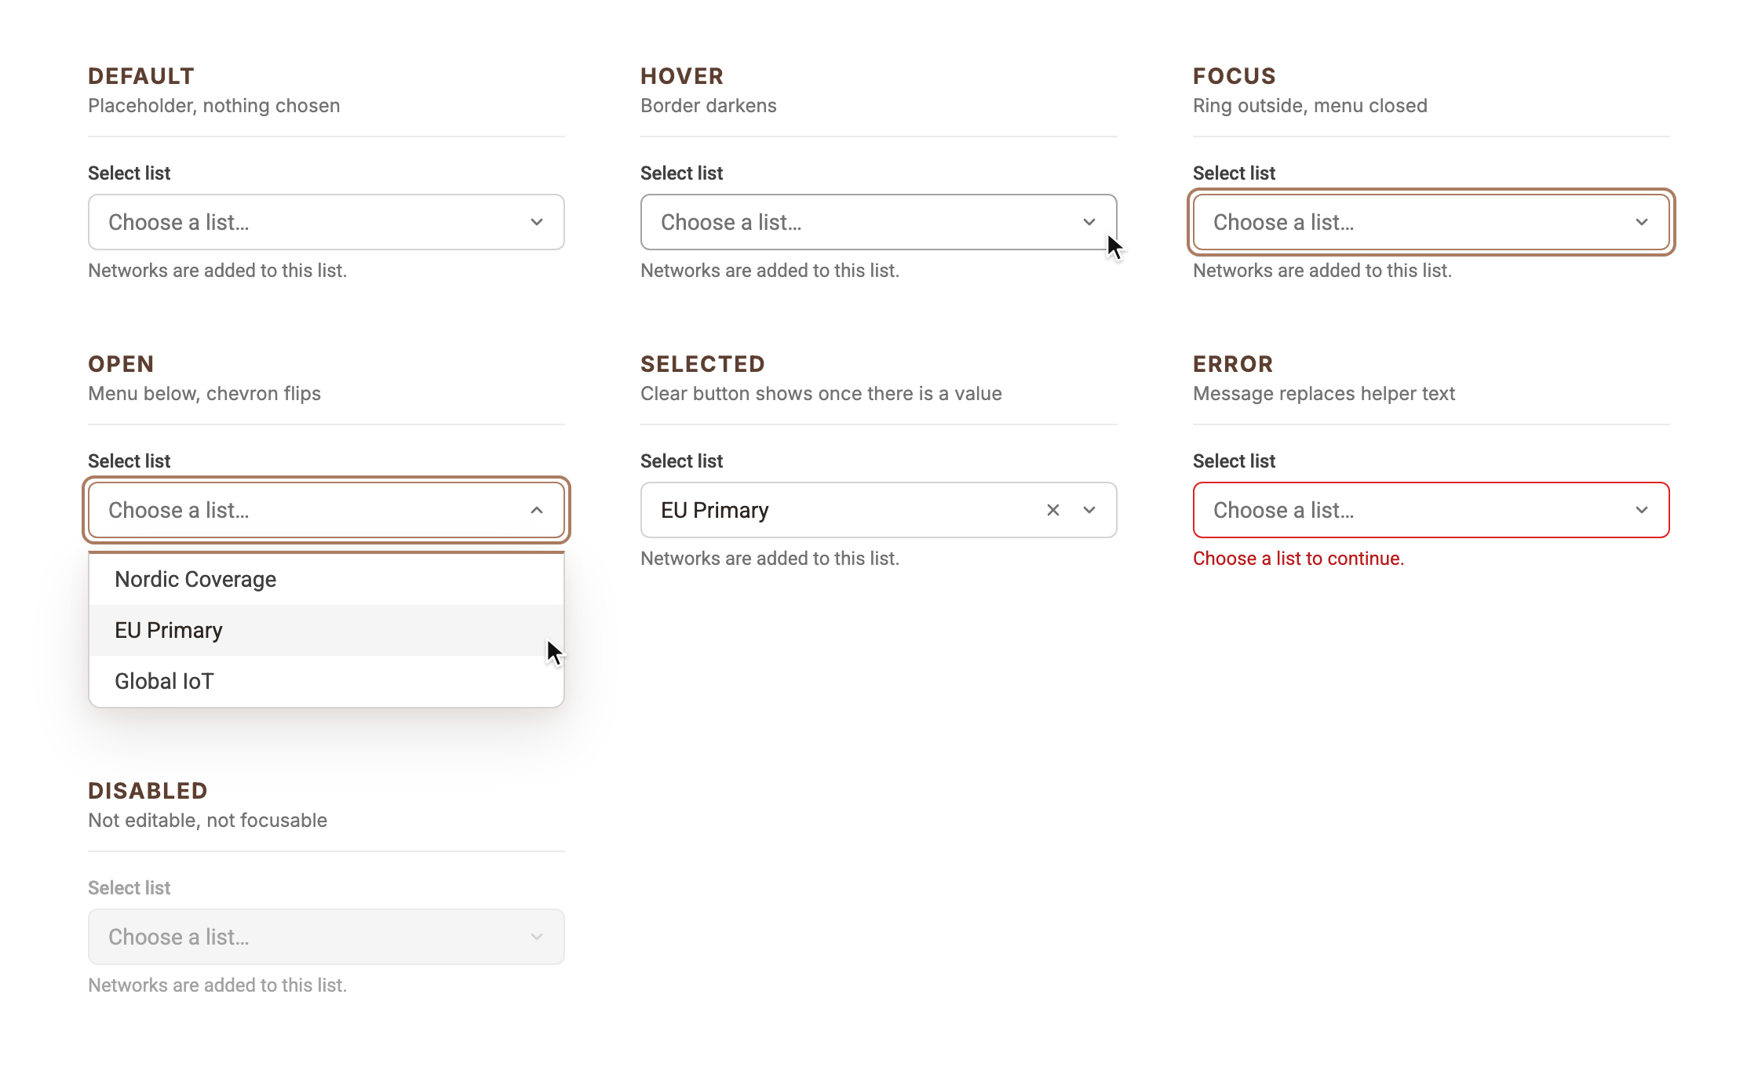
Task: Click the SELECTED section heading
Action: pos(702,364)
